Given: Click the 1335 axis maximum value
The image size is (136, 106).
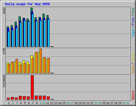Looking at the screenshot, I should (4, 51).
